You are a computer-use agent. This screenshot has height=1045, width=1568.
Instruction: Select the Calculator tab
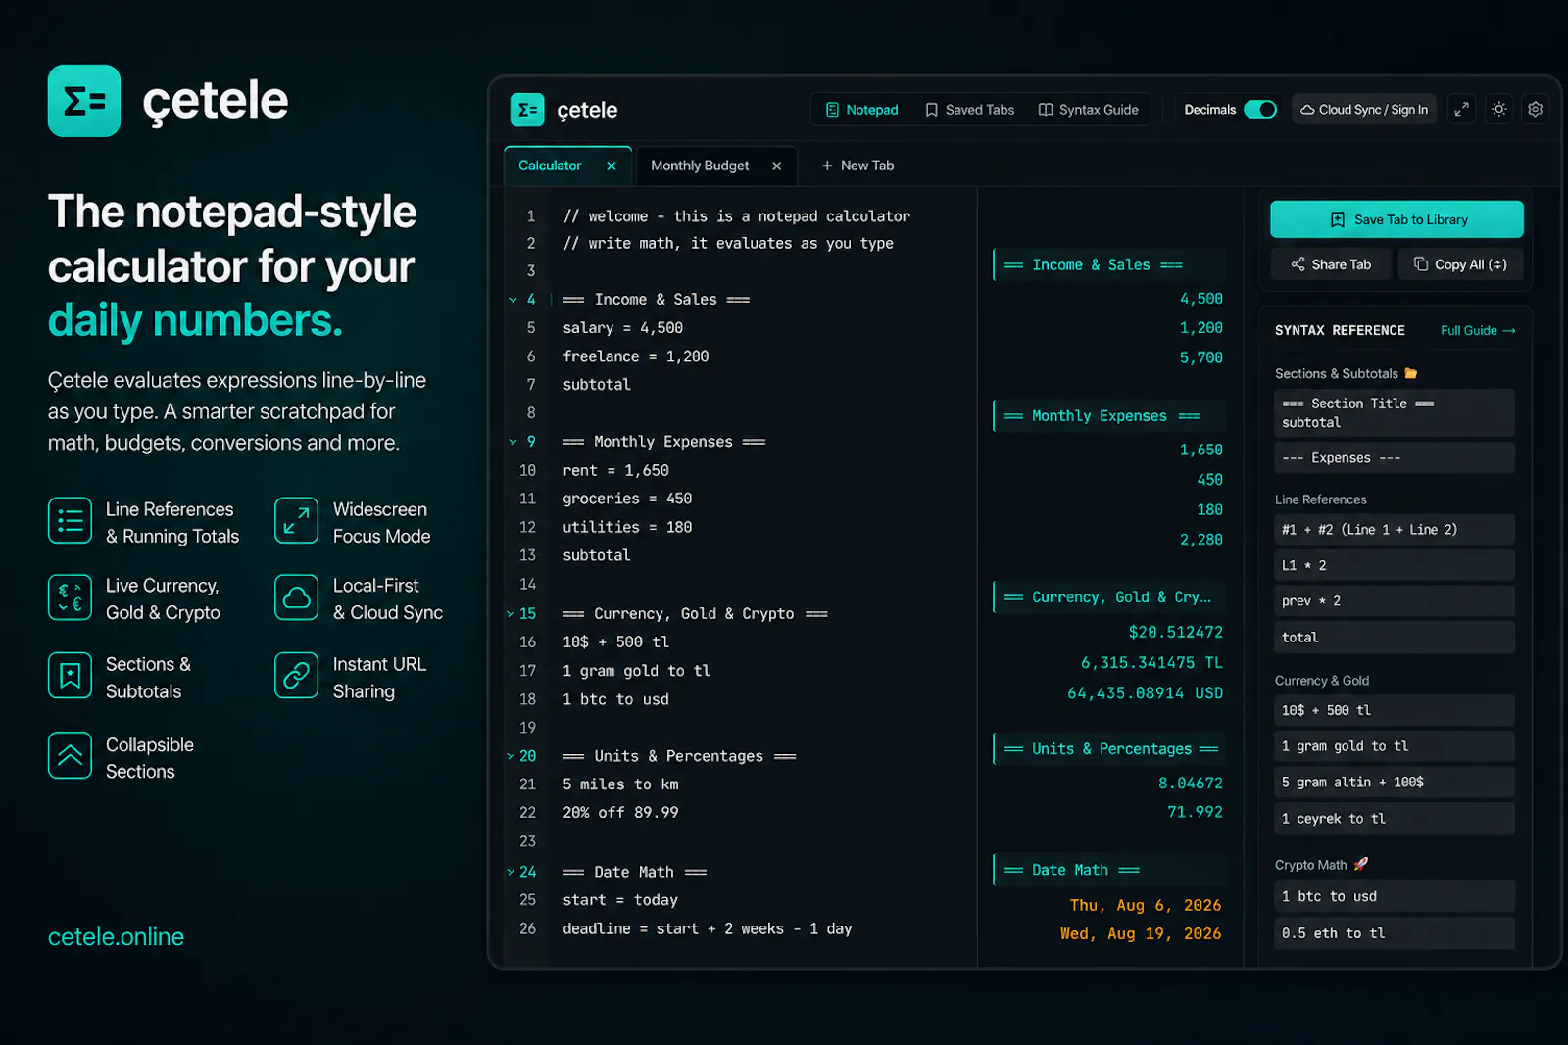550,166
